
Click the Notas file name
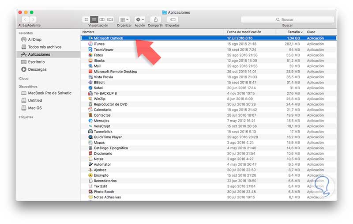pos(98,159)
